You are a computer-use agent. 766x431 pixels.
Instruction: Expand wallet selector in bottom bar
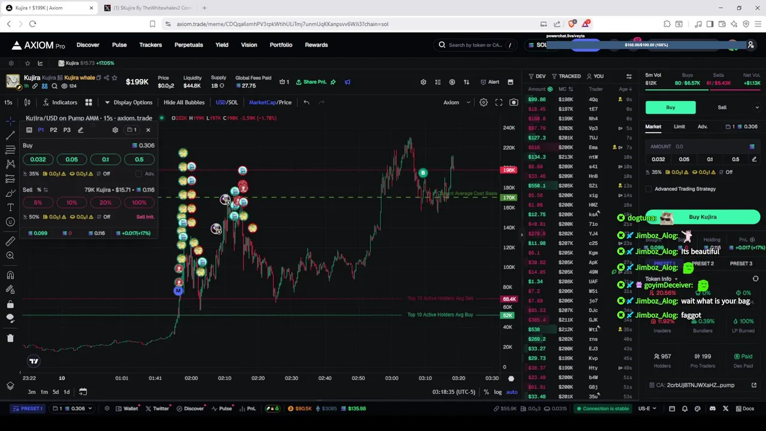pyautogui.click(x=72, y=408)
